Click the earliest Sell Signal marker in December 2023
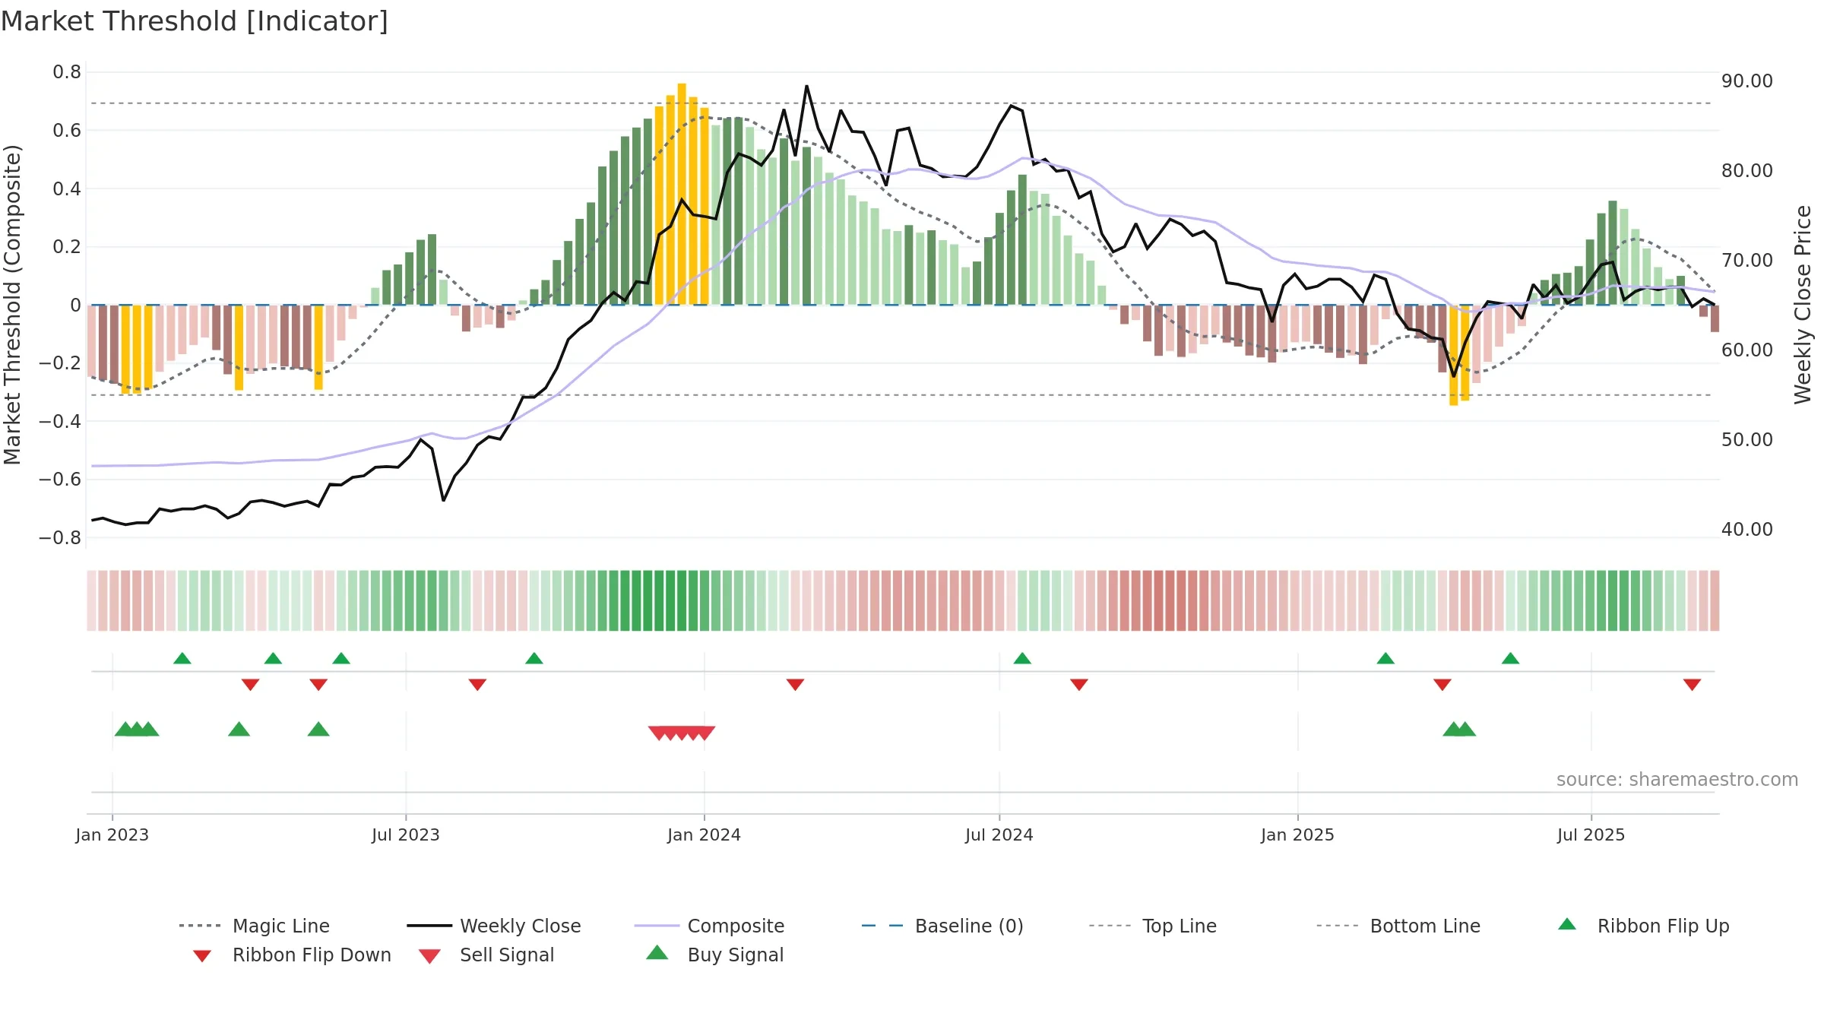The image size is (1824, 1026). pos(659,733)
